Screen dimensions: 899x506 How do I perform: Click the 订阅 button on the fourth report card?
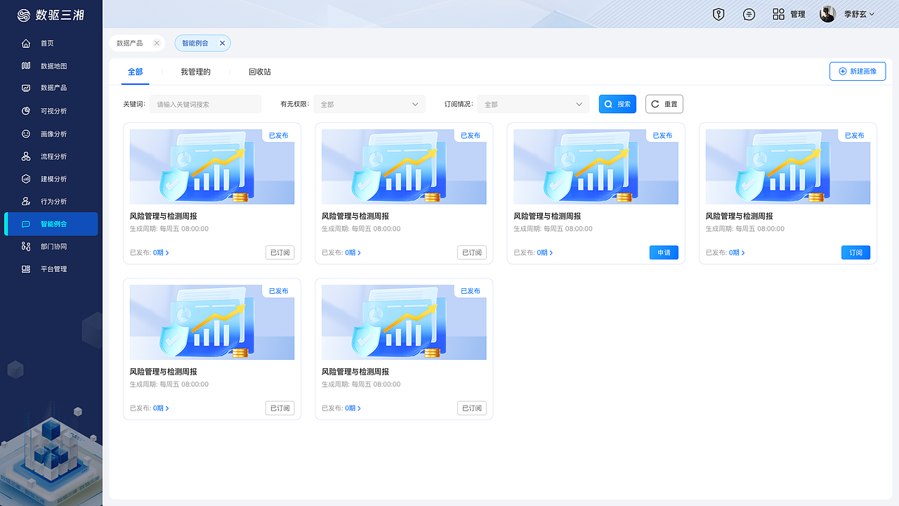click(x=855, y=252)
